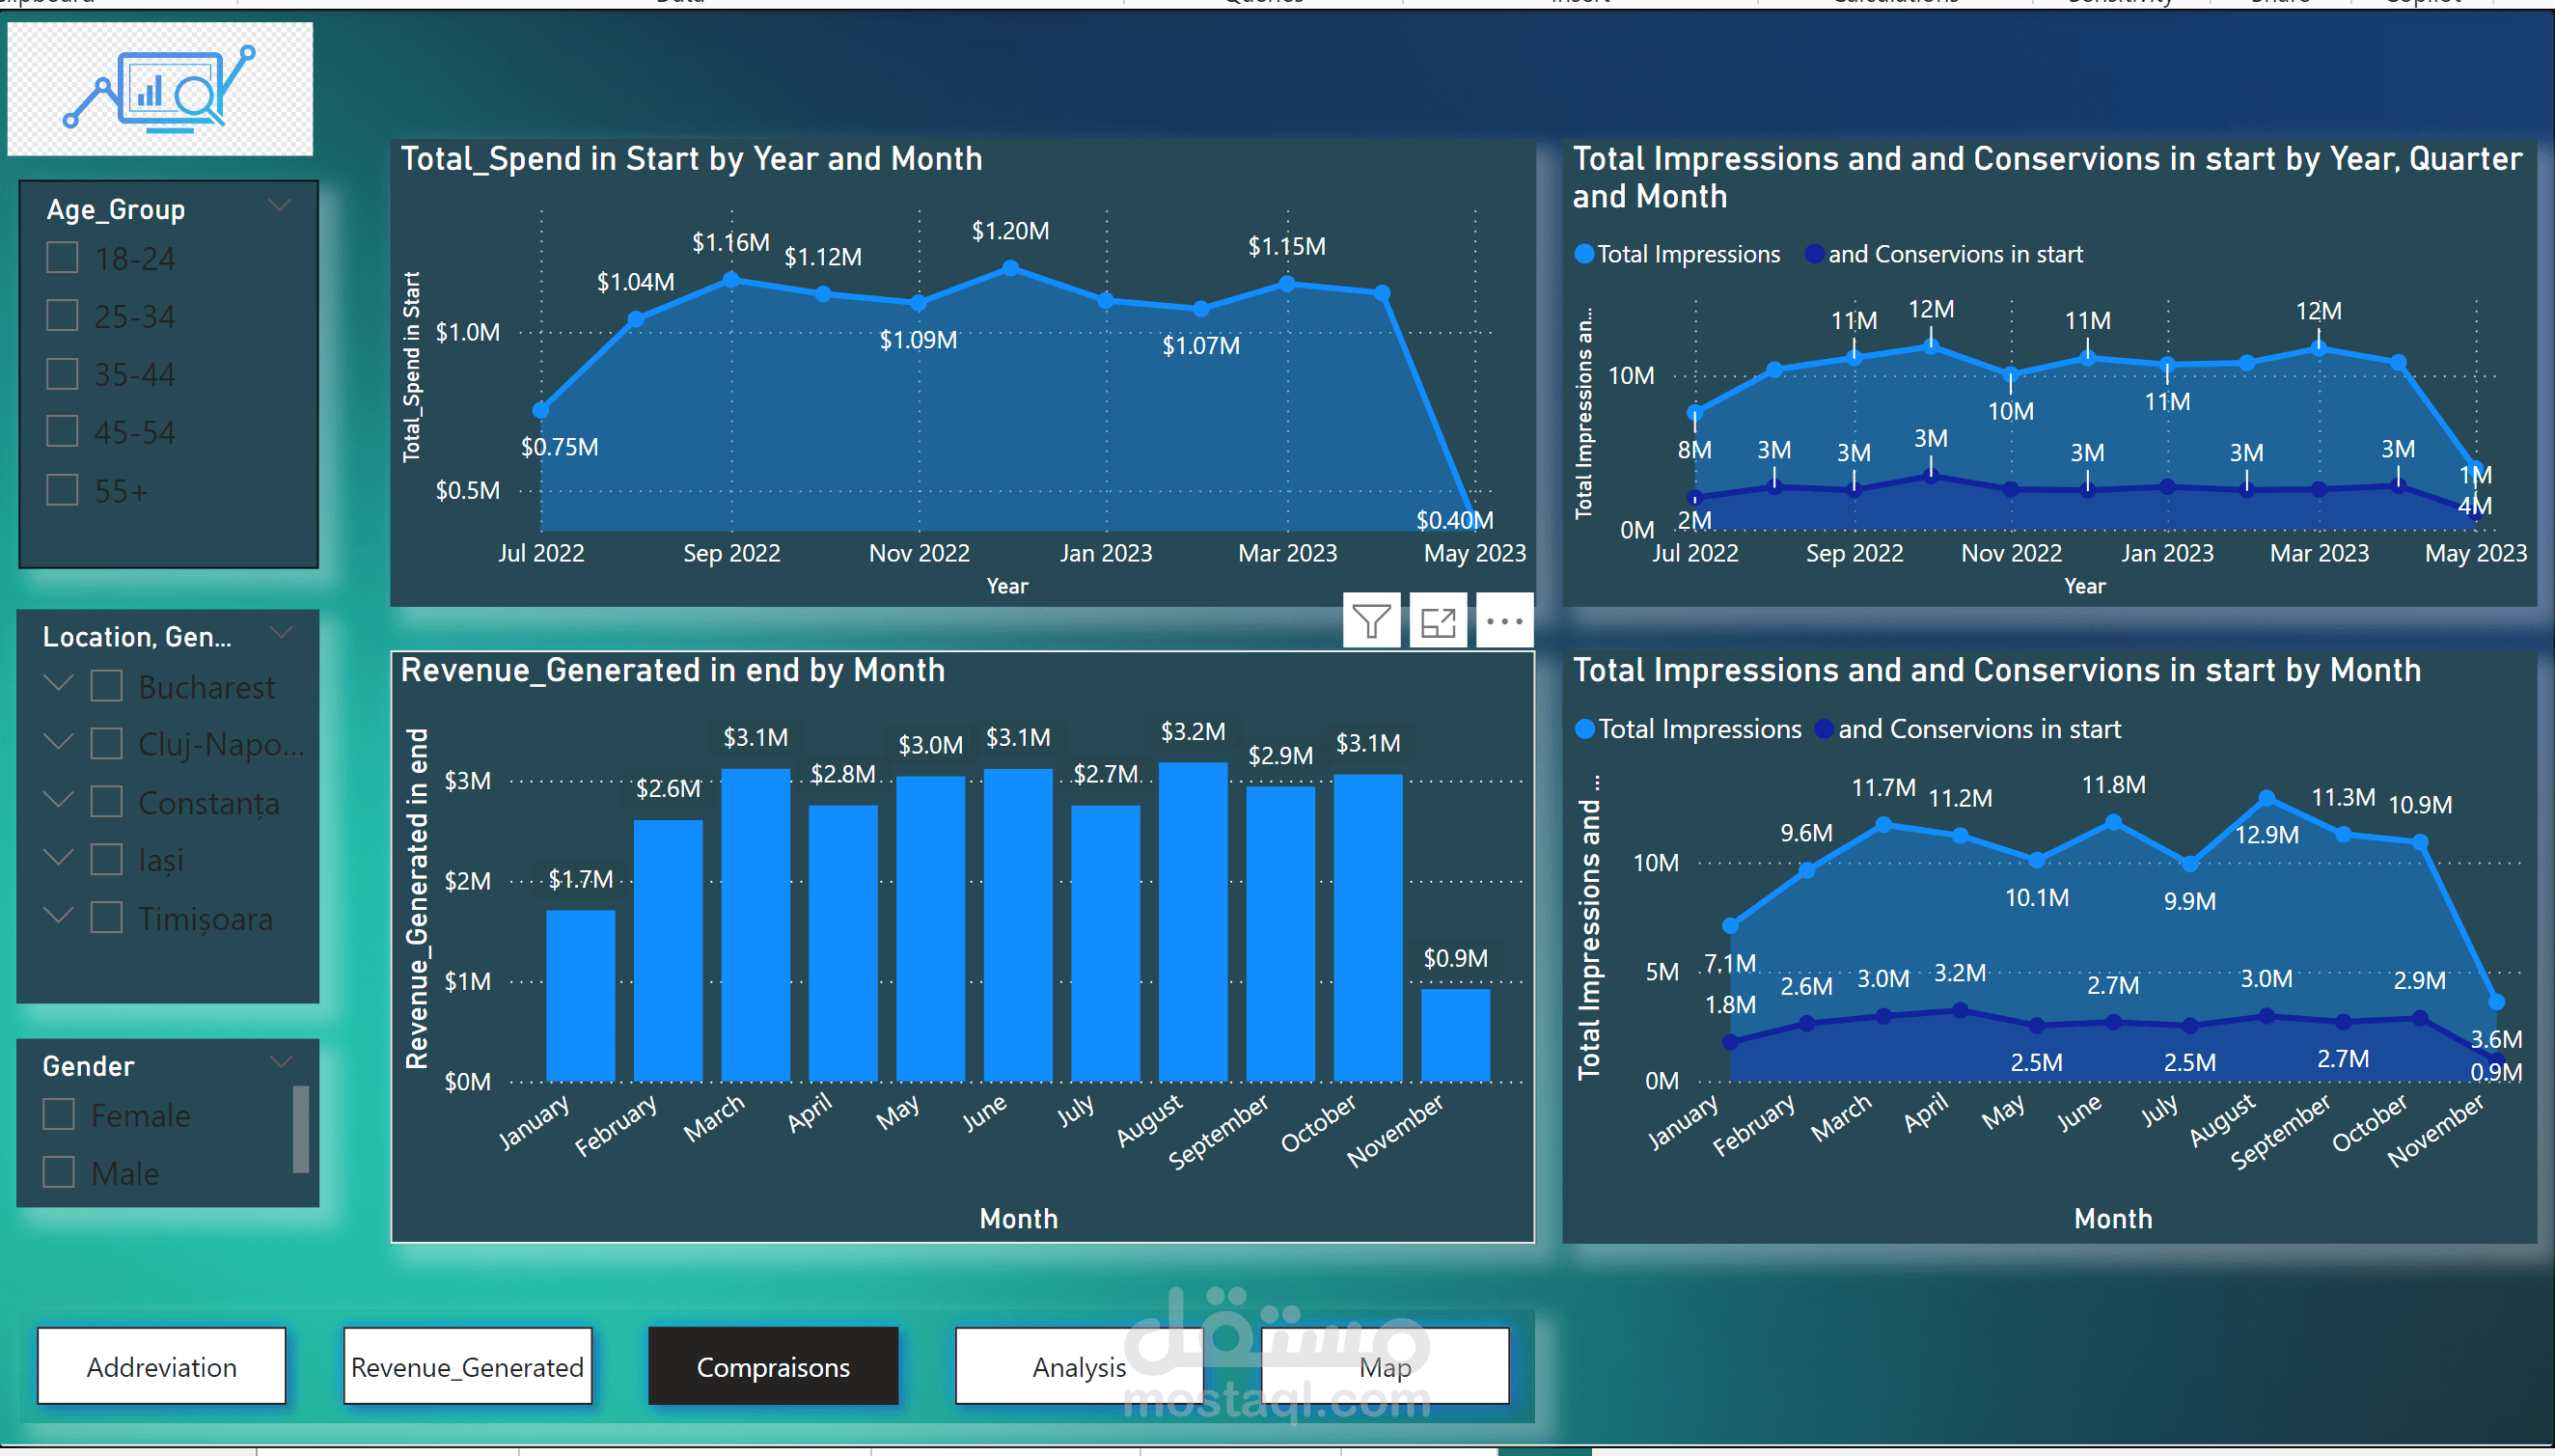Viewport: 2555px width, 1456px height.
Task: Switch to the Compraisons page
Action: pos(773,1366)
